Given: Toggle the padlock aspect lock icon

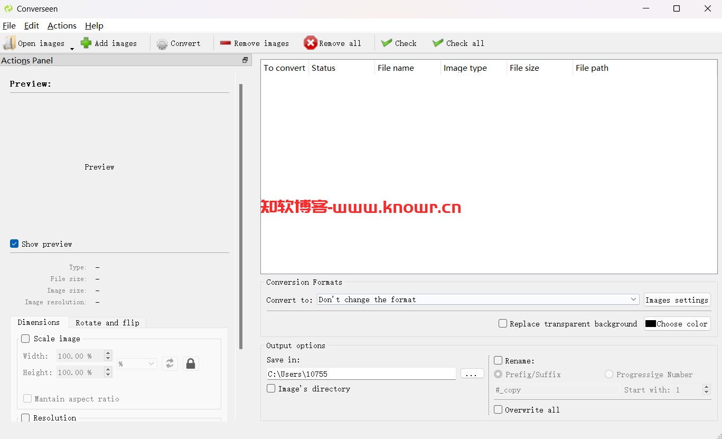Looking at the screenshot, I should 191,363.
